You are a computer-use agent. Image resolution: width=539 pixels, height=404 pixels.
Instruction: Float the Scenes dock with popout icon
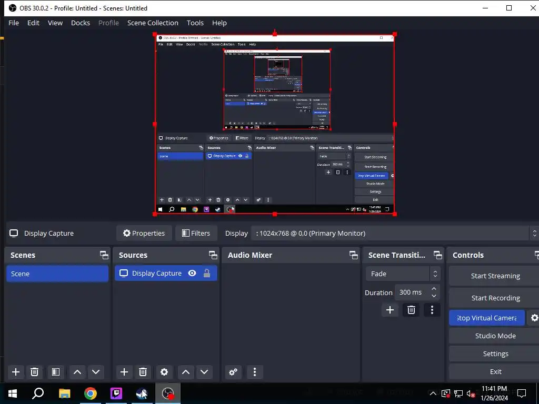104,255
